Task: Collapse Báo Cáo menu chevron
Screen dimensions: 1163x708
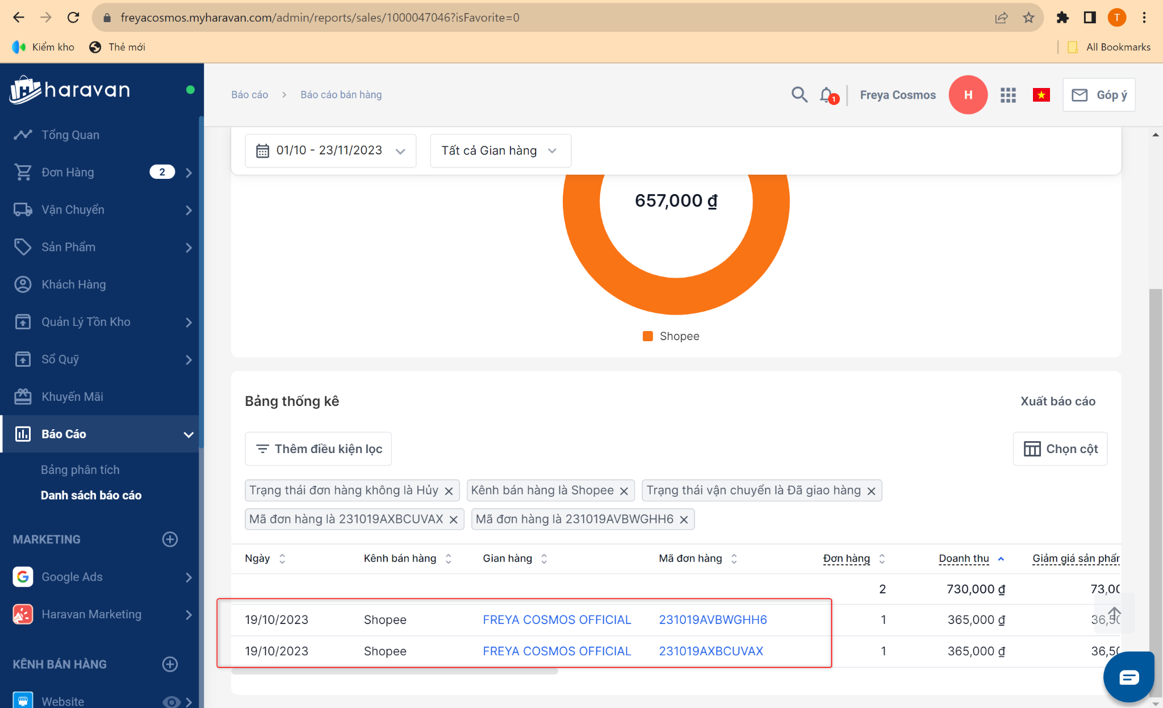Action: tap(189, 435)
